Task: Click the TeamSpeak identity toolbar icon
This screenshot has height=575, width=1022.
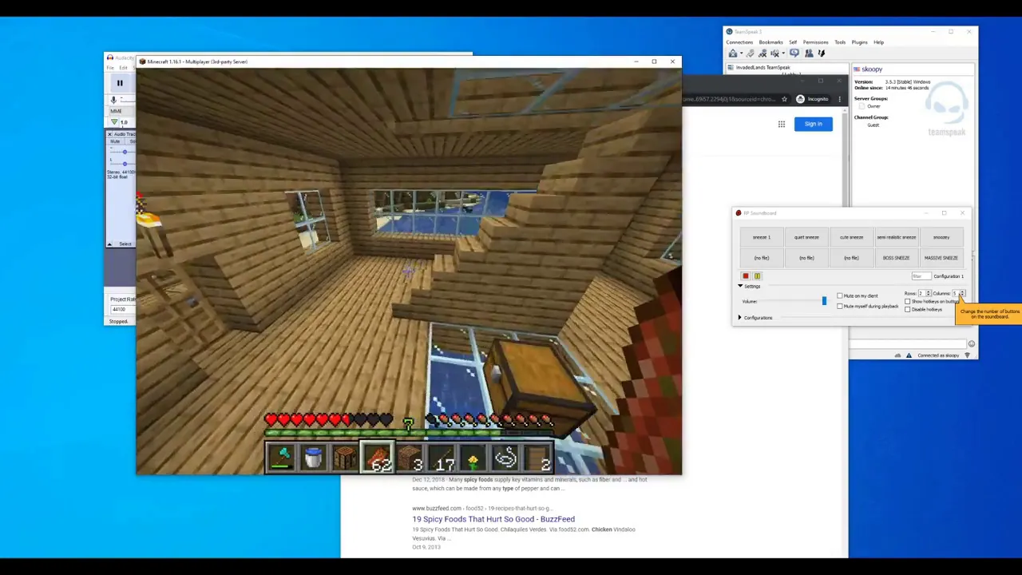Action: pyautogui.click(x=822, y=54)
